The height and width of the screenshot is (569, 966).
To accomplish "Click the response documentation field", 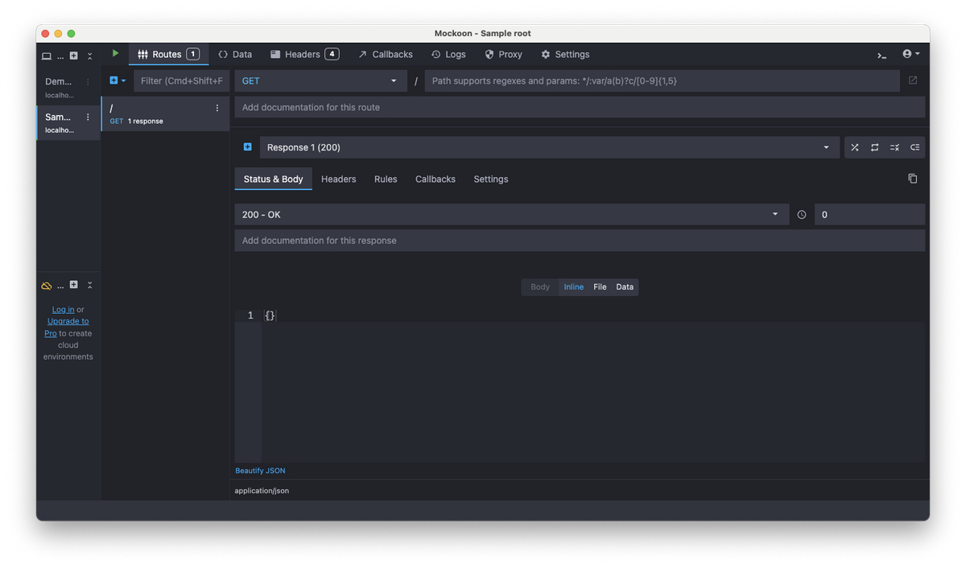I will (x=580, y=241).
